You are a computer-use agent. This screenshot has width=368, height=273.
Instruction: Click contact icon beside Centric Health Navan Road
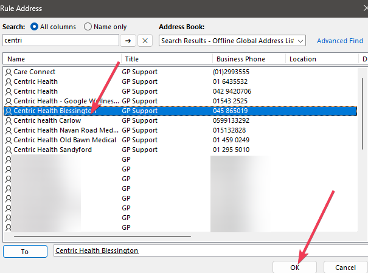(9, 130)
